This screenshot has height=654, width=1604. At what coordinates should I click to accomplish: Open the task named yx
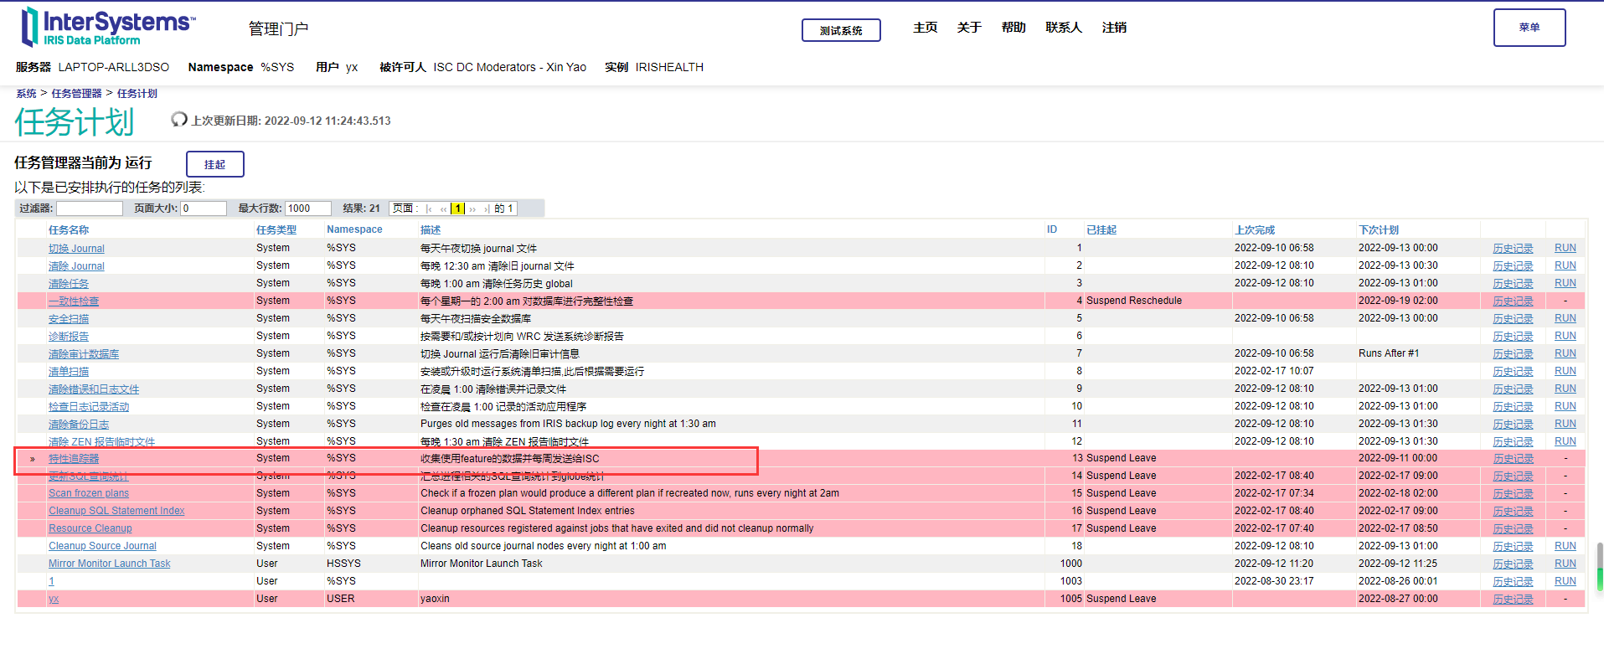[x=54, y=599]
